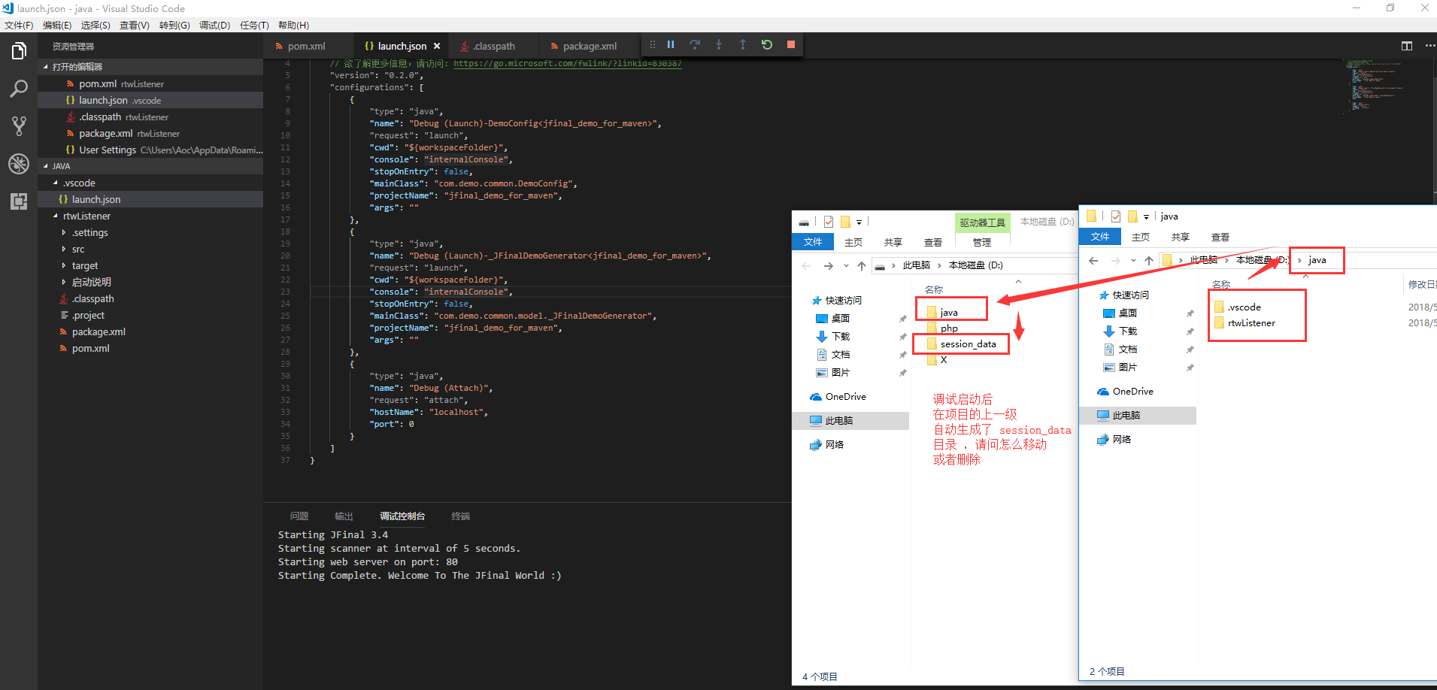This screenshot has width=1437, height=690.
Task: Sort by 名称 column header in D: drive window
Action: (x=934, y=289)
